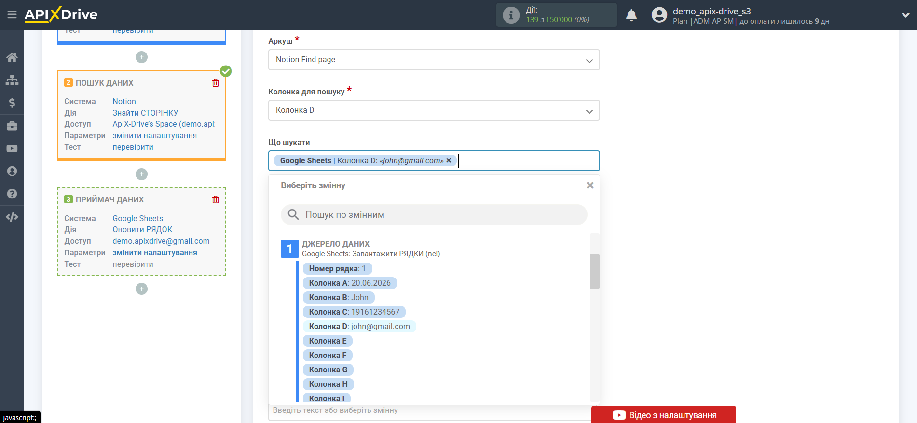Remove the Колонка D tag from field
Screen dimensions: 917x423
449,160
